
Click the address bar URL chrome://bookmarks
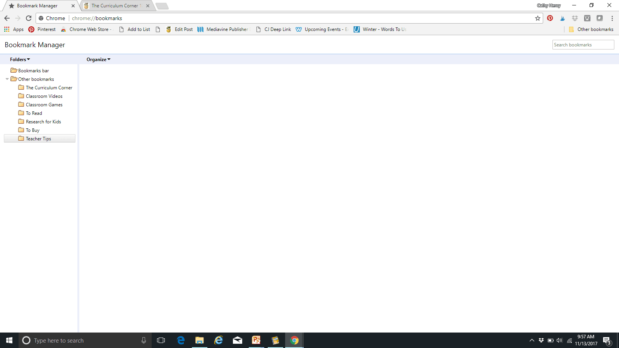pos(97,18)
